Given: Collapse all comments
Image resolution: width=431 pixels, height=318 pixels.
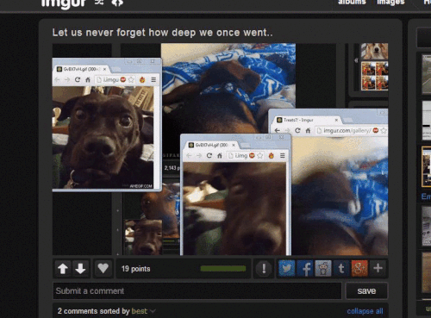Looking at the screenshot, I should (x=365, y=311).
